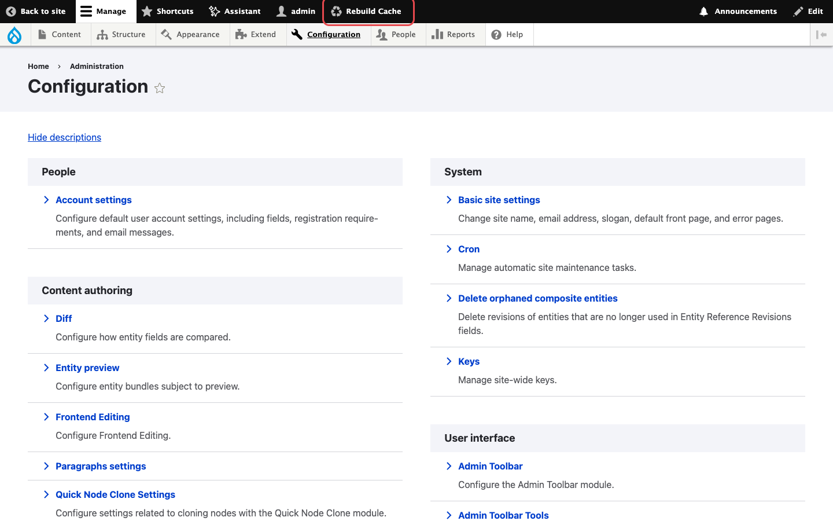Open Quick Node Clone Settings link
Viewport: 833px width, 521px height.
115,494
